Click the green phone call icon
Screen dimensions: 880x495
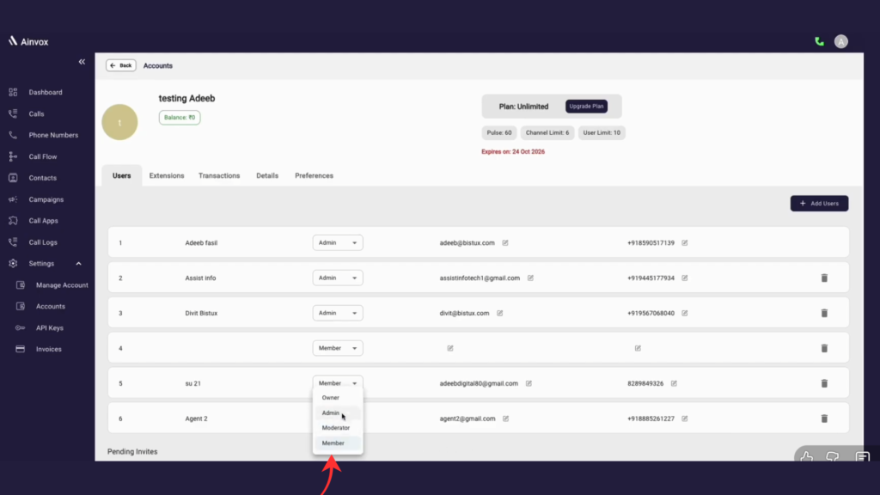(819, 41)
